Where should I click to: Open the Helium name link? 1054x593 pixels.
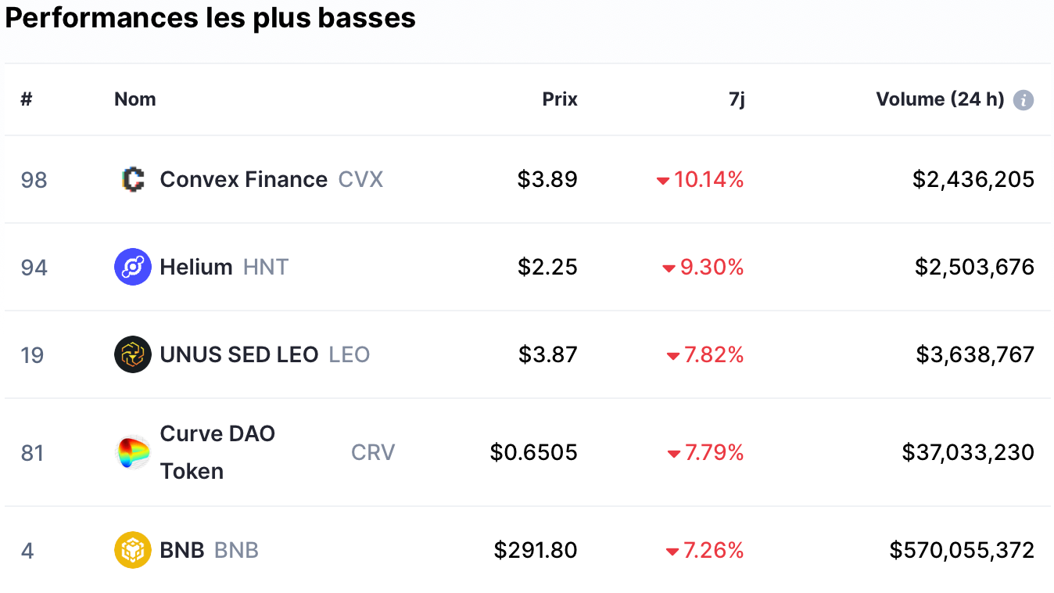pos(196,267)
